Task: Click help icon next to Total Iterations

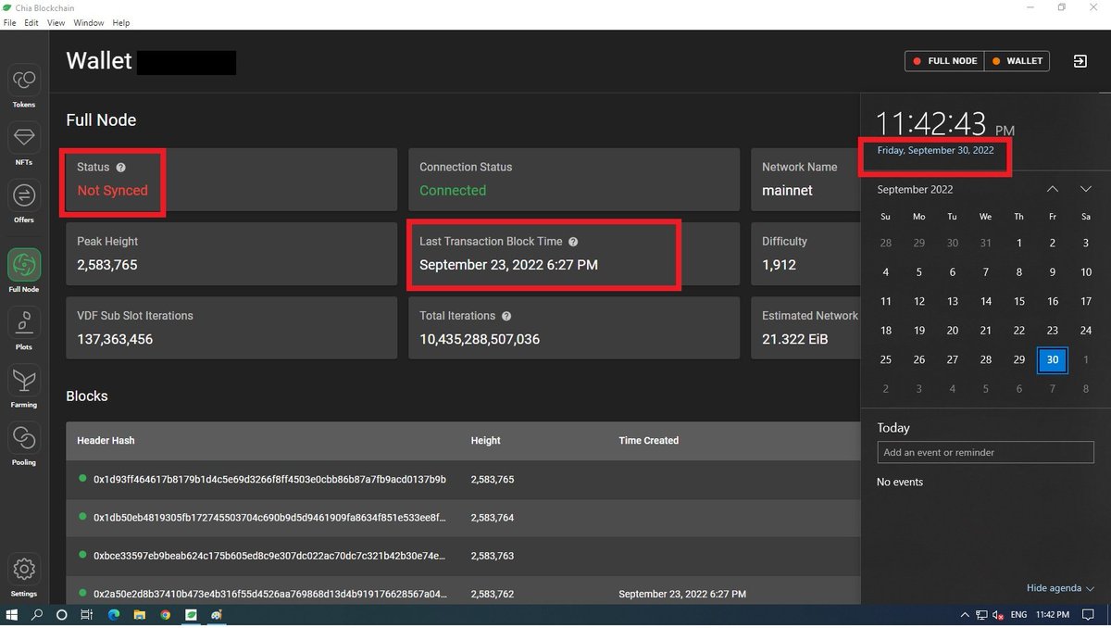Action: click(506, 316)
